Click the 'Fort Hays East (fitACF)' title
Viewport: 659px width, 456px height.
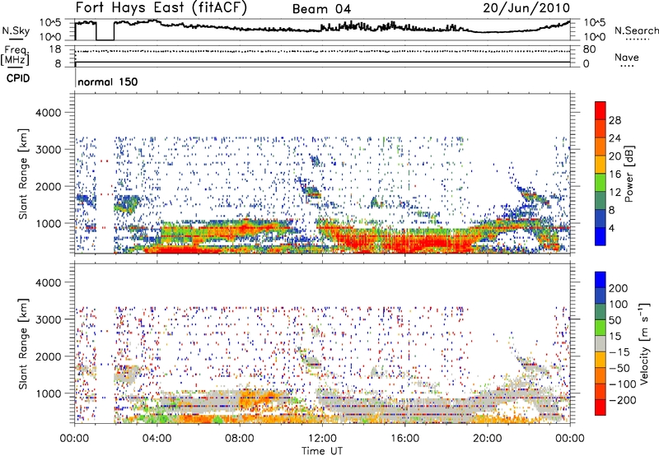161,8
